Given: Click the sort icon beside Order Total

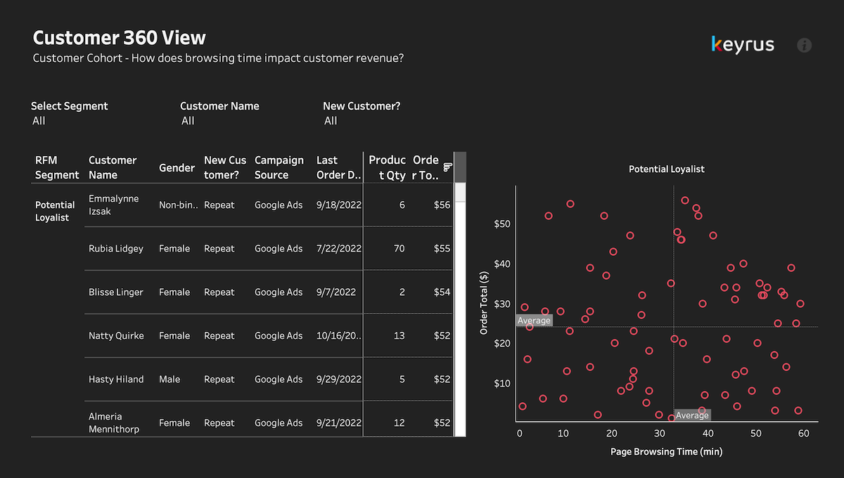Looking at the screenshot, I should point(447,167).
